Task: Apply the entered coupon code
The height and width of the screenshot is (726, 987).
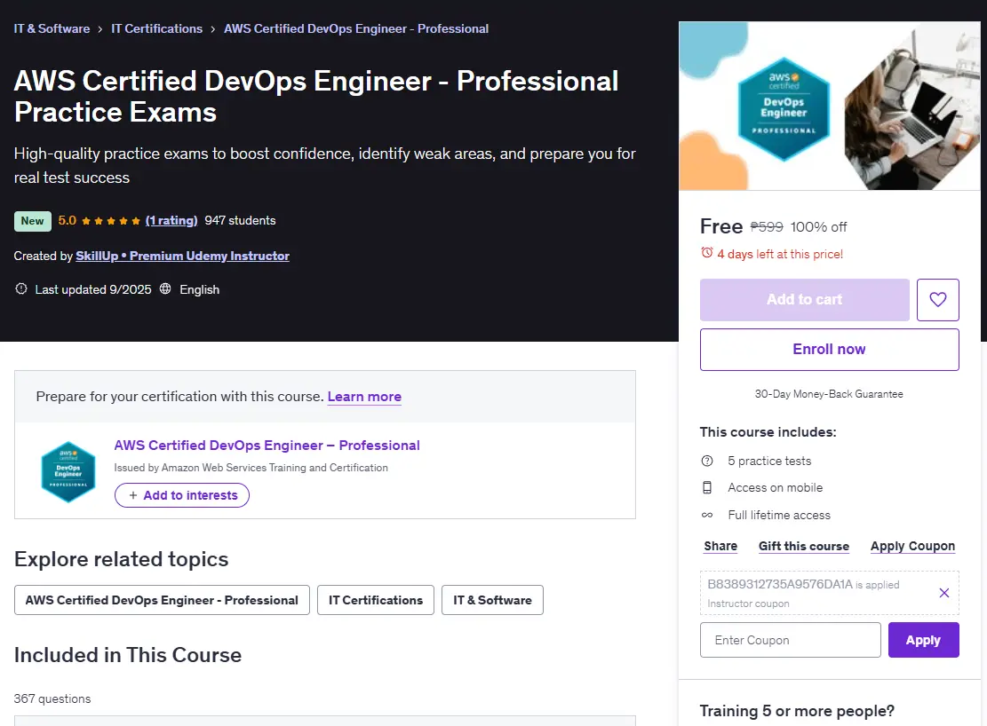Action: click(x=923, y=640)
